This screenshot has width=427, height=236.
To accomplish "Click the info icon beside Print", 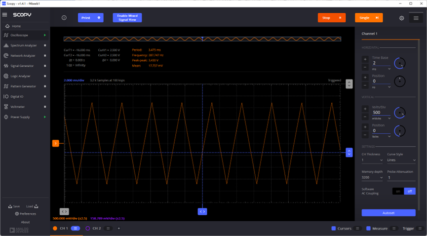I will click(64, 18).
